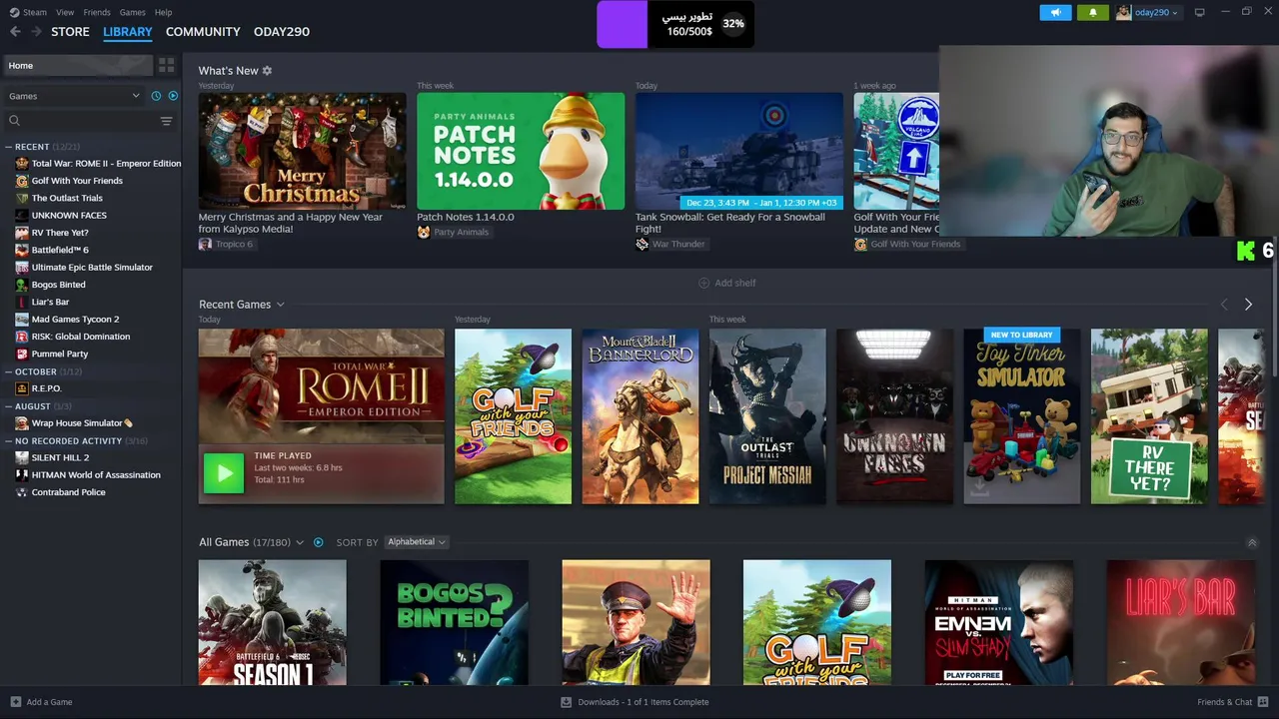Select the R.E.P.O. icon in the sidebar
The height and width of the screenshot is (719, 1279).
coord(22,388)
